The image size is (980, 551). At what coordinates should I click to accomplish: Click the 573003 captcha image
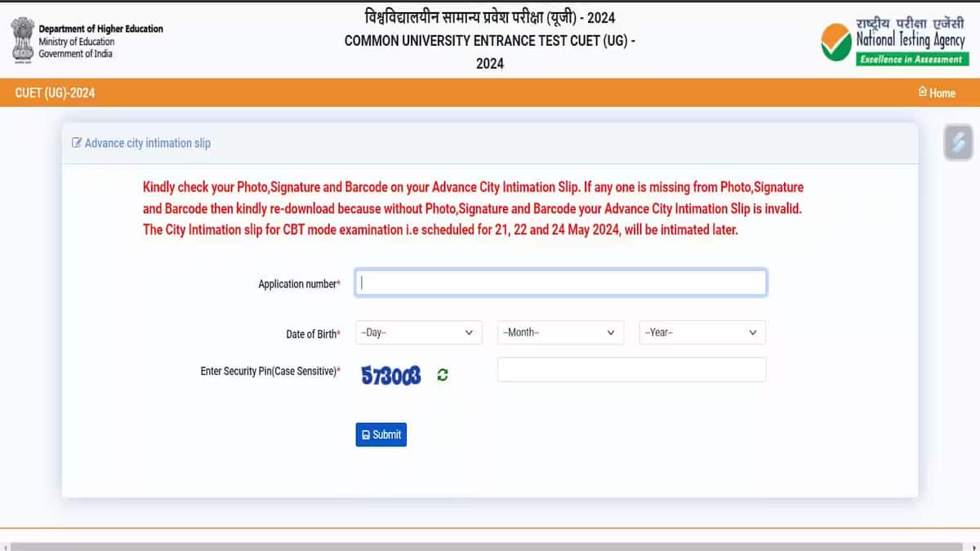pyautogui.click(x=391, y=375)
